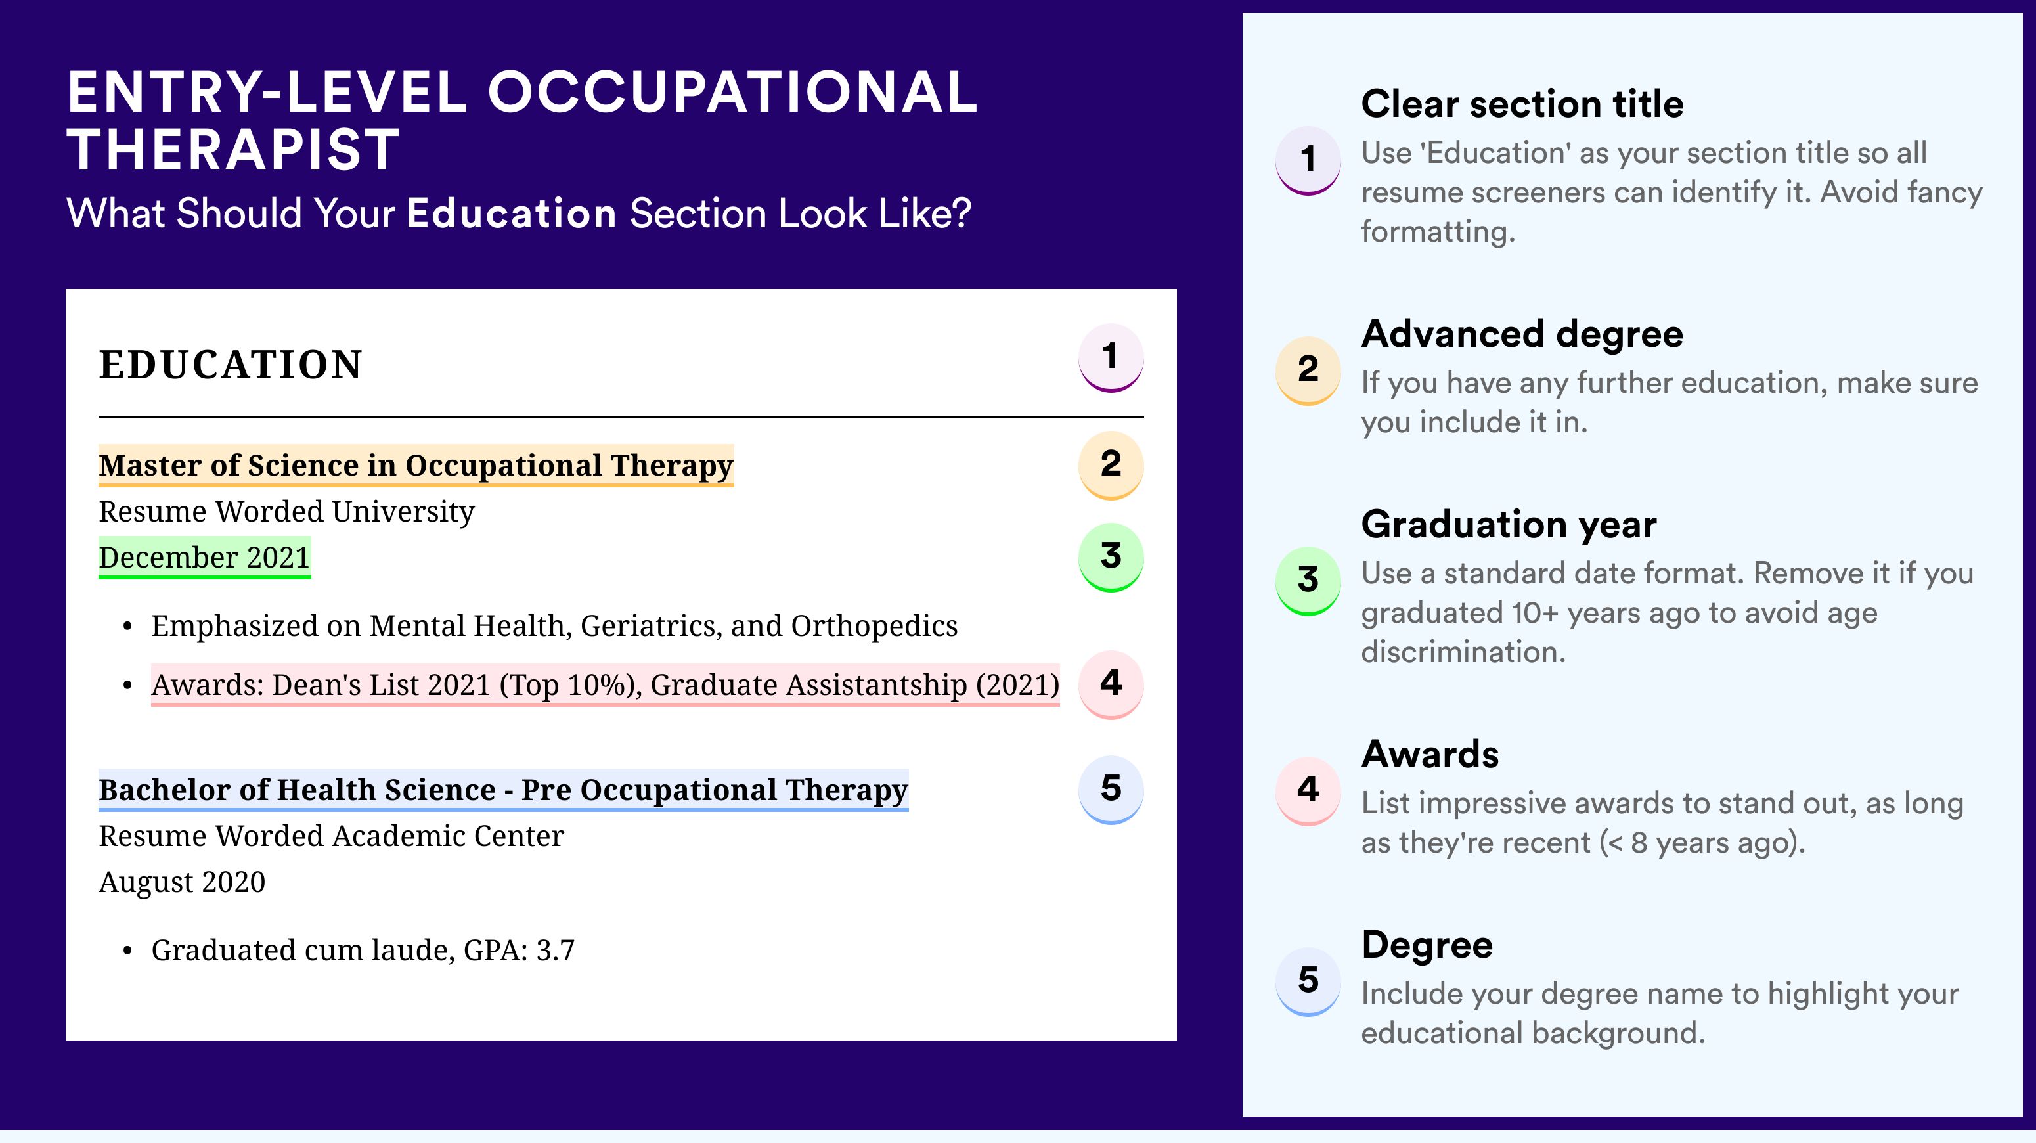2036x1143 pixels.
Task: Click the Entry-Level Occupational Therapist title
Action: [521, 120]
